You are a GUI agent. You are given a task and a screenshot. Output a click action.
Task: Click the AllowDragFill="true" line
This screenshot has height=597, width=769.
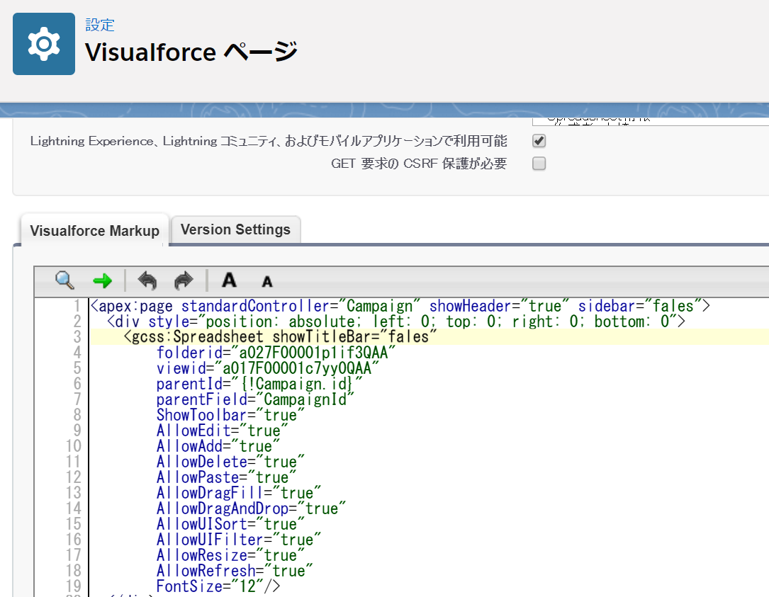(x=239, y=493)
